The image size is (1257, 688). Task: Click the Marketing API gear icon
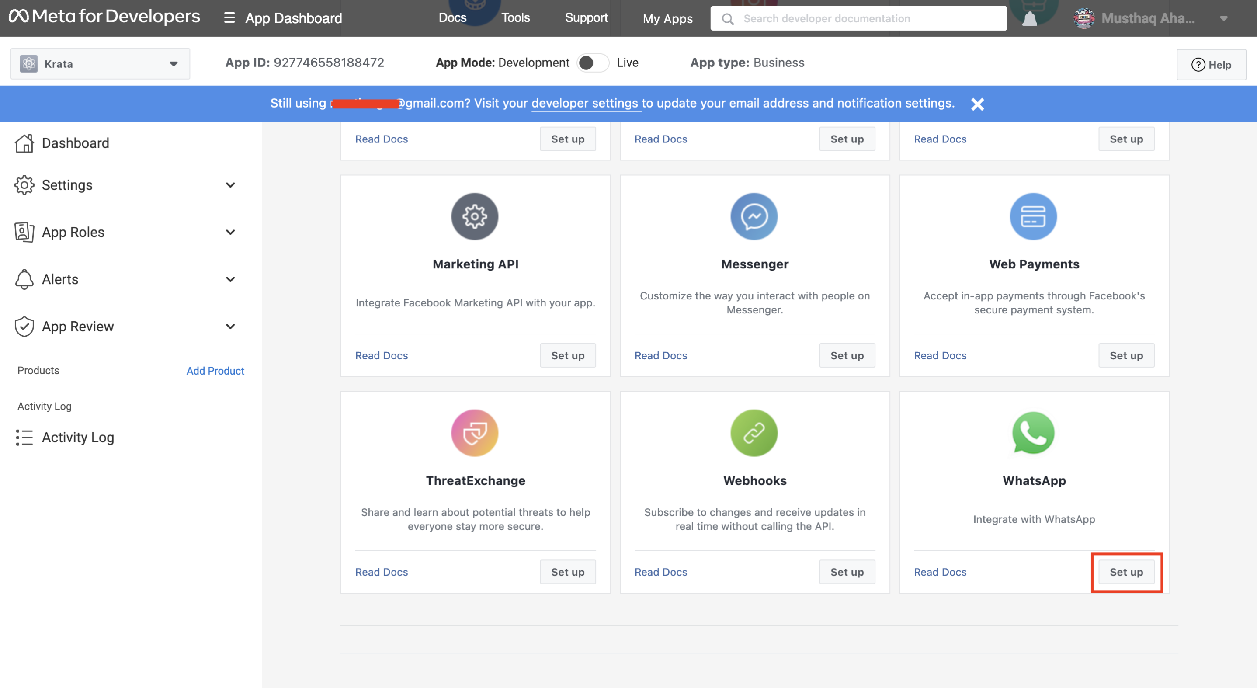pyautogui.click(x=475, y=216)
